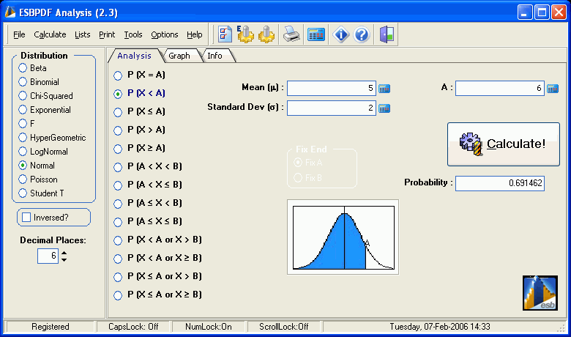Open the Options menu
Screen dimensions: 571x337
[x=165, y=34]
